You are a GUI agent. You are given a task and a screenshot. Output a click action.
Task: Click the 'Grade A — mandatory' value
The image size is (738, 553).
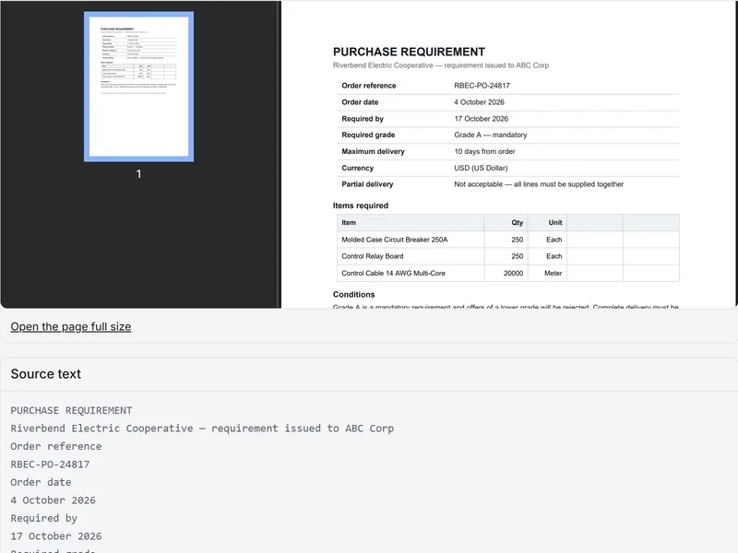491,135
